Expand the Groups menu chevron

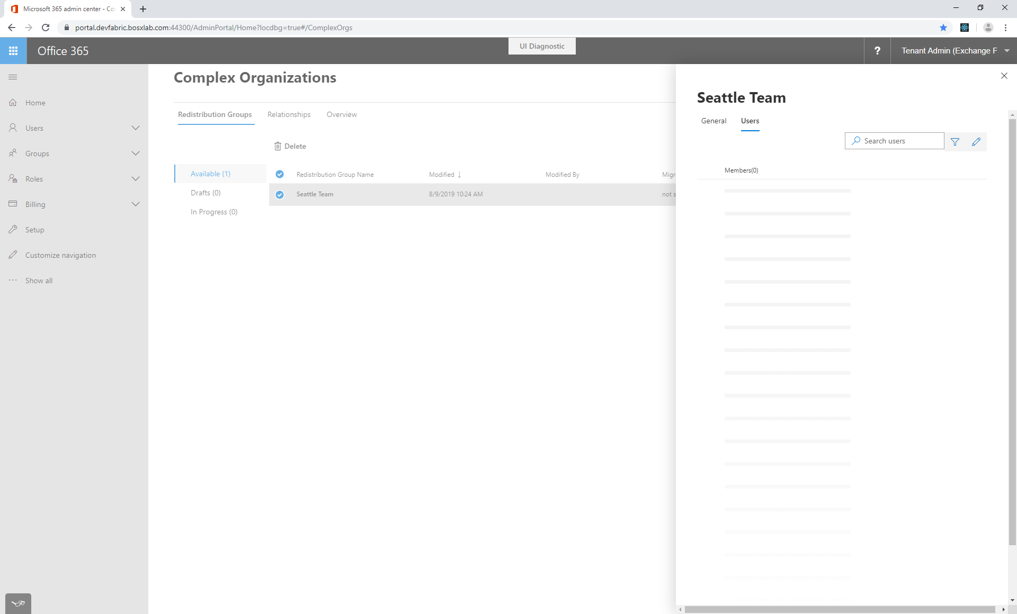pos(136,153)
